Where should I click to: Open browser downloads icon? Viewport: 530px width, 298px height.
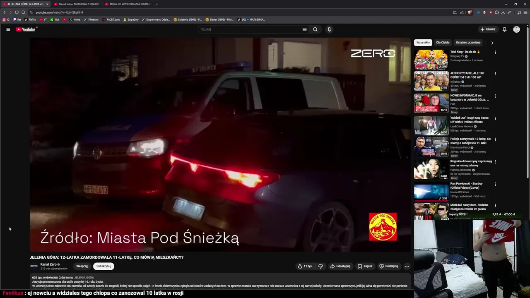(503, 12)
